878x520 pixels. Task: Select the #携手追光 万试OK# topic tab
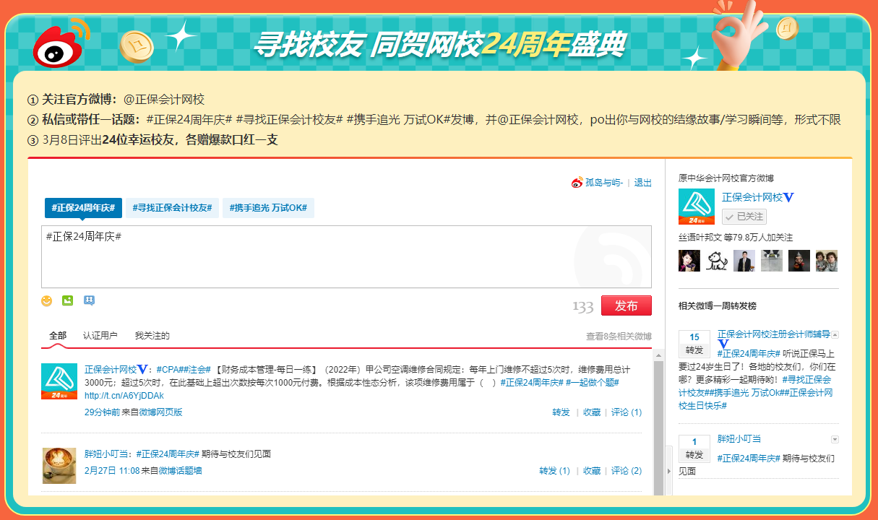[268, 208]
